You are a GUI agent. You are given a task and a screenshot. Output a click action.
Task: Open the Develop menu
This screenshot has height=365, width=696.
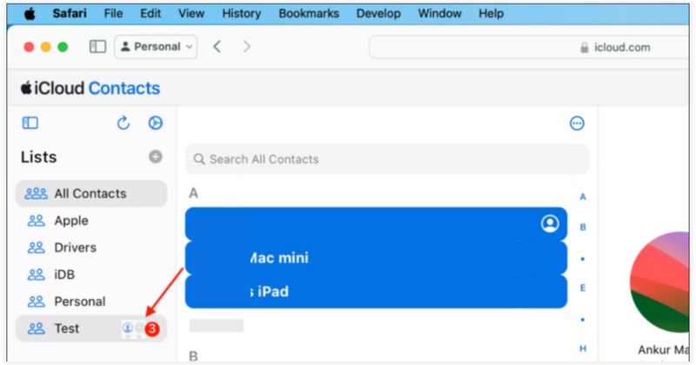(378, 14)
